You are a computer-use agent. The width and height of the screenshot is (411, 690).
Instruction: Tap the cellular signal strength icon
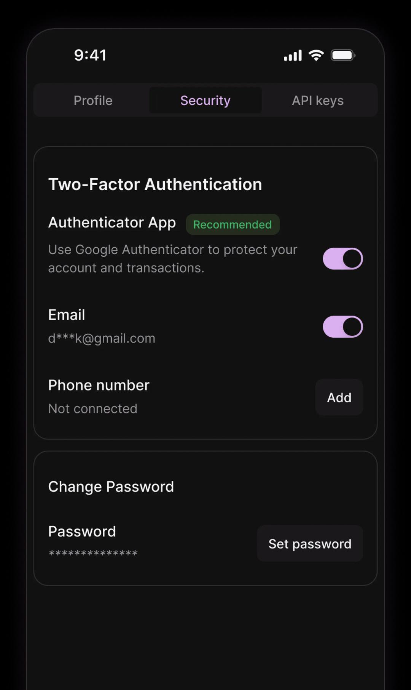(x=293, y=56)
